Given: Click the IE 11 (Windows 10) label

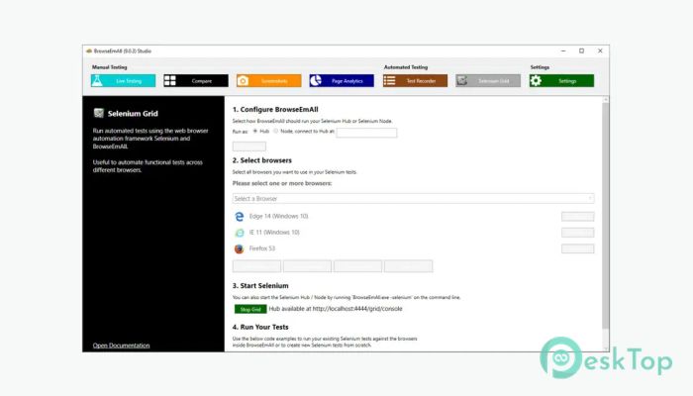Looking at the screenshot, I should 274,233.
